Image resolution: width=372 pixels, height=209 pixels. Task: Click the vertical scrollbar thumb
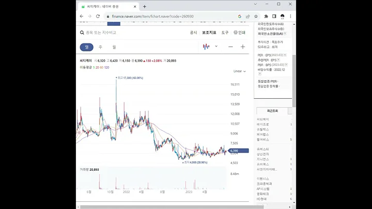[294, 81]
